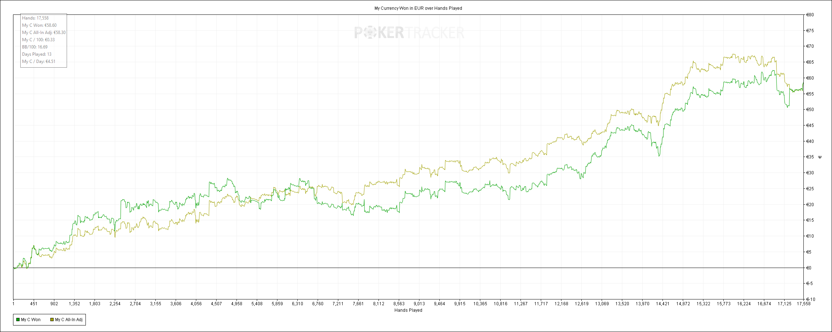Click the 5,859 x-axis tick label

click(x=277, y=304)
